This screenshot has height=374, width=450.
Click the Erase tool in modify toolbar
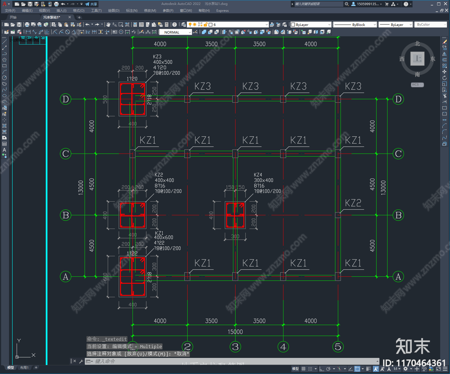tap(444, 42)
